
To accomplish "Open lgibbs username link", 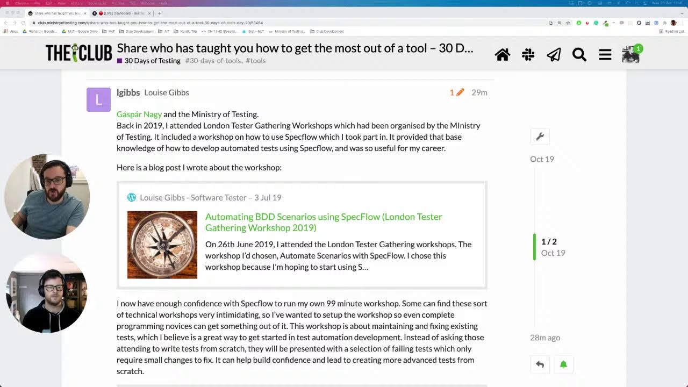I will 128,92.
